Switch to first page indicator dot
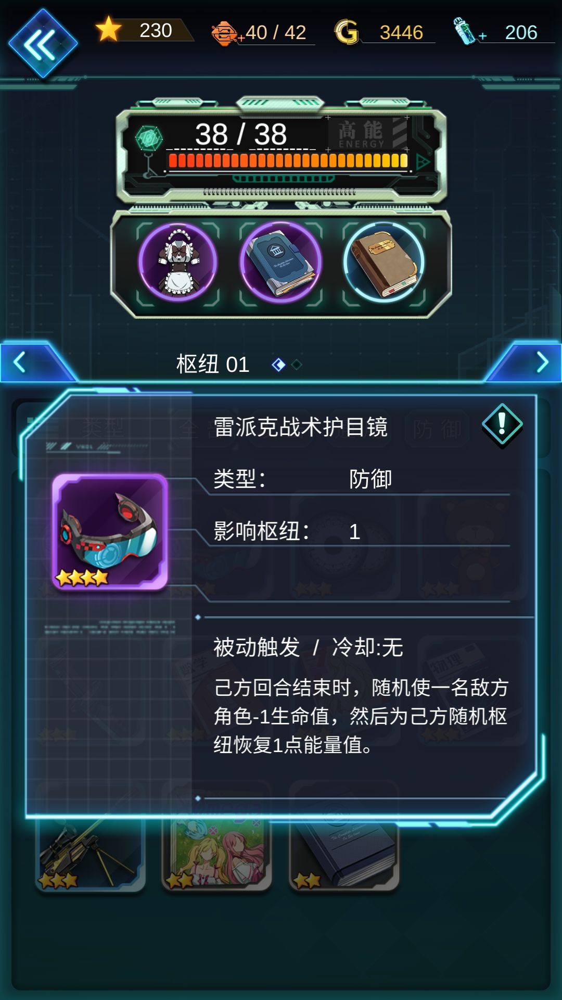 coord(279,365)
